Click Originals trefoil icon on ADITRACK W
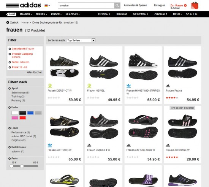Viewport: 209px width, 187px height. point(50,145)
